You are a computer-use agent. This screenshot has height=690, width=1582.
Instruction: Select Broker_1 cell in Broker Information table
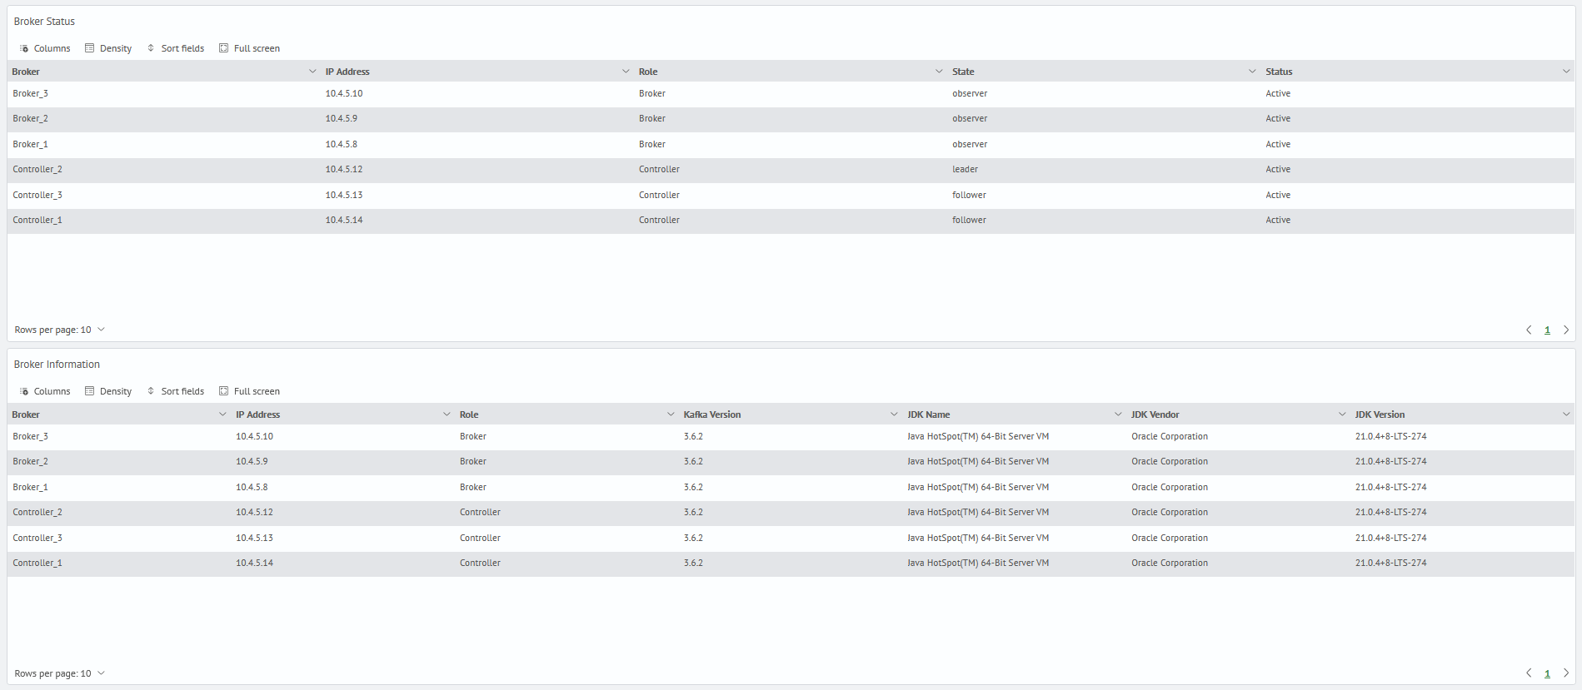click(x=30, y=487)
